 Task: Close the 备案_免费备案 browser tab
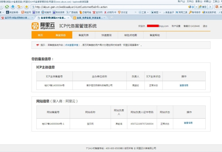point(104,18)
